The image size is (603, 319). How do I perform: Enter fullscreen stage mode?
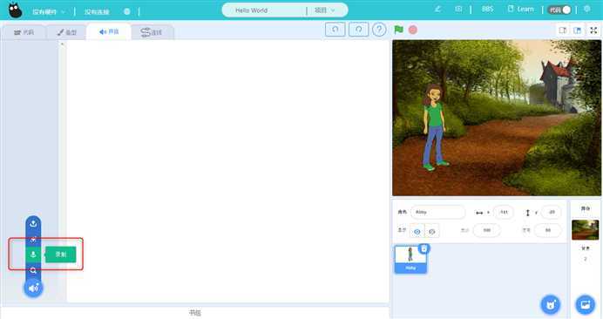593,30
